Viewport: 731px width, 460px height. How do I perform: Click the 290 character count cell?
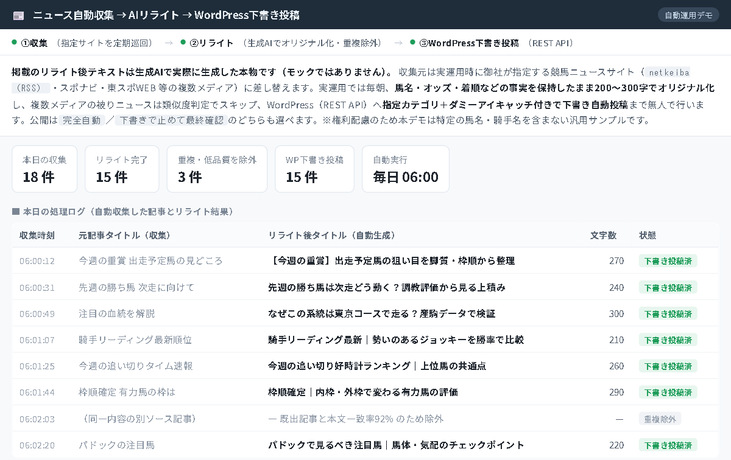[x=616, y=392]
